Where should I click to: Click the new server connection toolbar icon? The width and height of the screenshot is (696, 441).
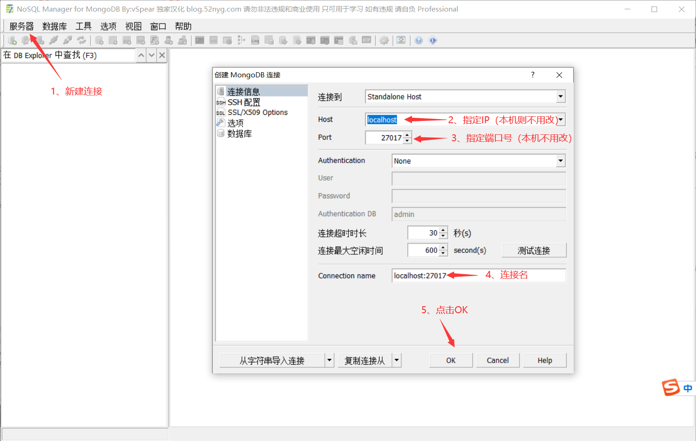[13, 40]
